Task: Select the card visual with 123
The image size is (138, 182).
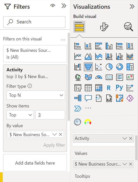Action: point(109,77)
